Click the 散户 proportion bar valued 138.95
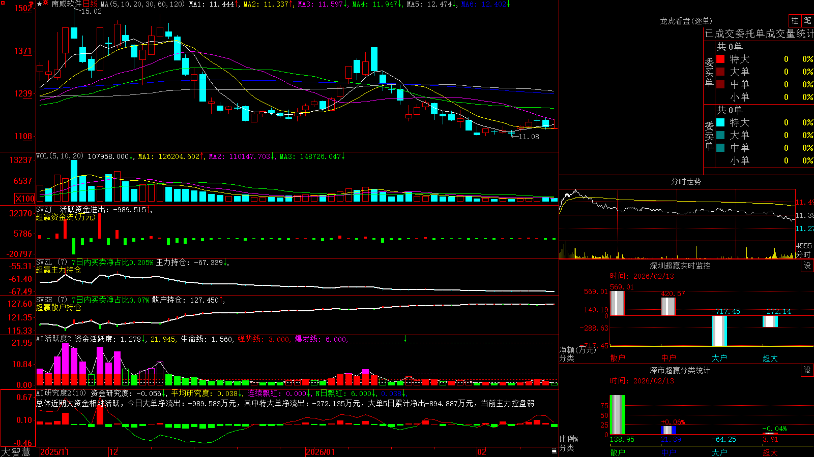The height and width of the screenshot is (457, 814). click(x=618, y=415)
